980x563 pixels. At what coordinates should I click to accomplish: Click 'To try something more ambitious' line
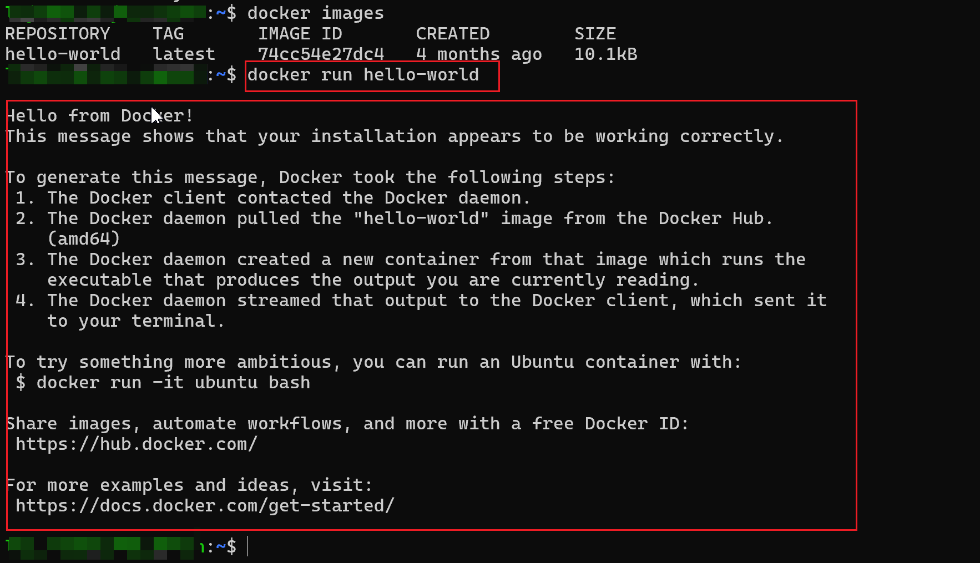tap(373, 362)
